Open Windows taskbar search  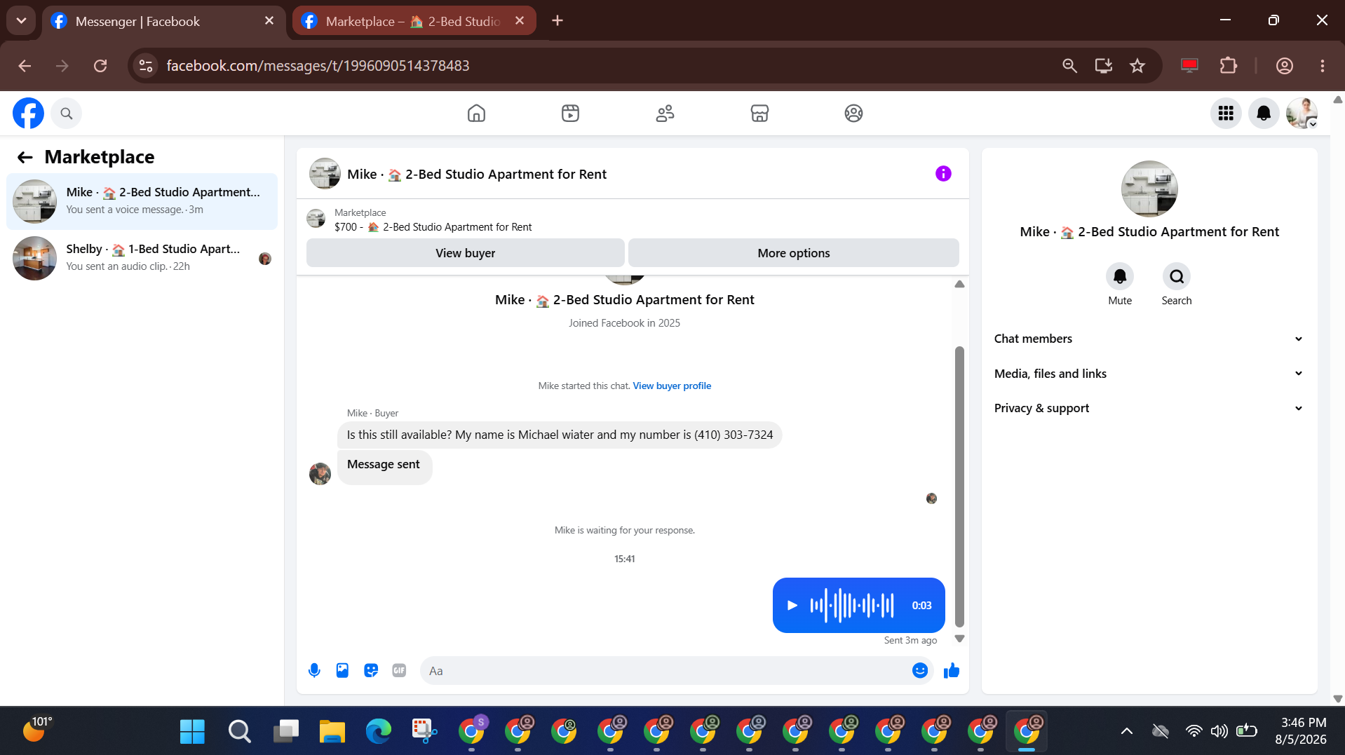click(239, 731)
